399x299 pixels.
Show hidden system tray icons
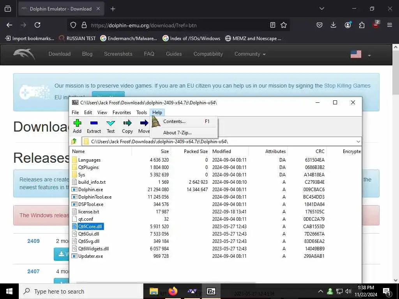pos(321,291)
